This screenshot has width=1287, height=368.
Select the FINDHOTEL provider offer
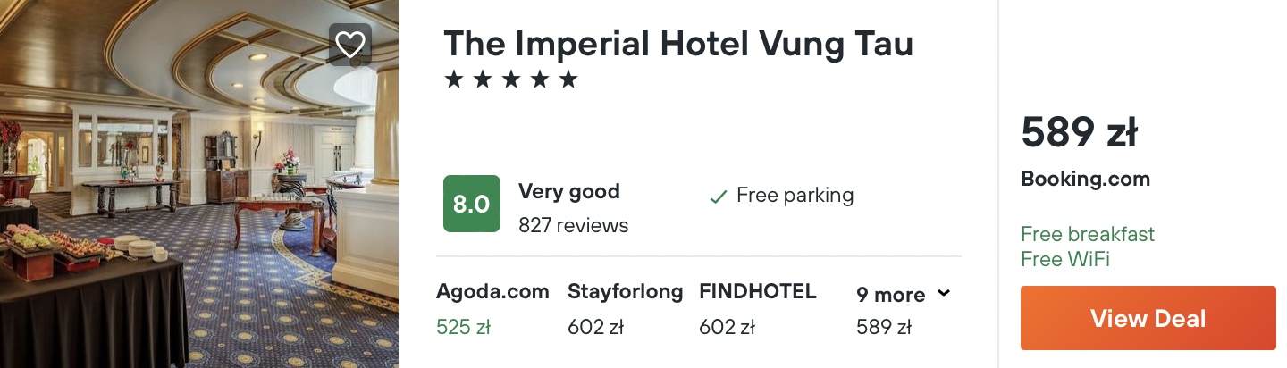click(x=757, y=291)
